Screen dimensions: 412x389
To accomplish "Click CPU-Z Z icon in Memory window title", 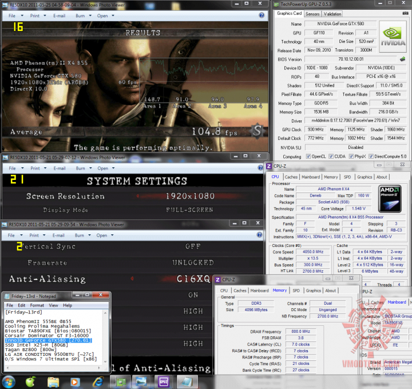I will [217, 280].
